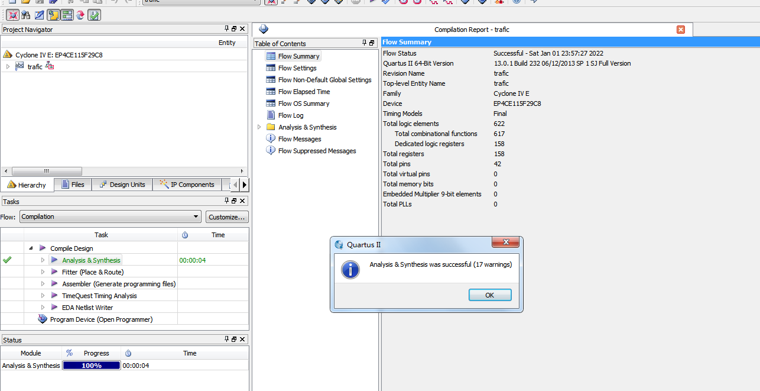Click the Compilation Report document icon
The image size is (760, 391).
[x=264, y=29]
